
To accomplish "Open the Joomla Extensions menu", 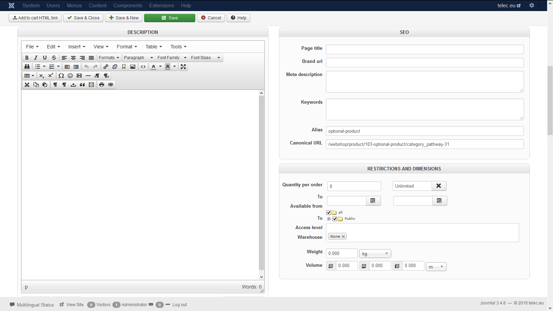I will 161,6.
